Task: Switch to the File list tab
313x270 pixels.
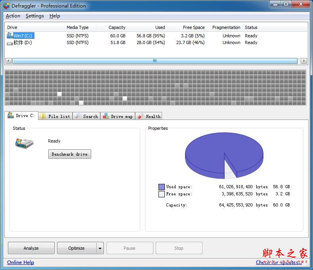Action: point(55,116)
